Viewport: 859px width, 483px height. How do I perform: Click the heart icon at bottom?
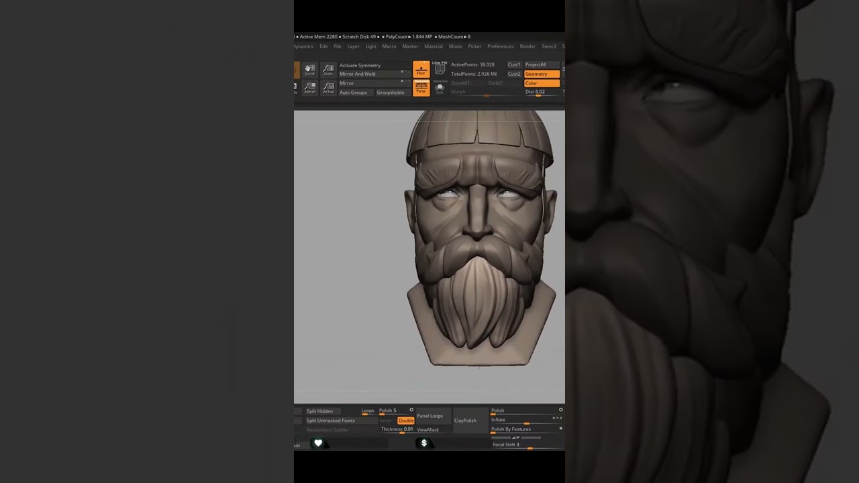[318, 443]
